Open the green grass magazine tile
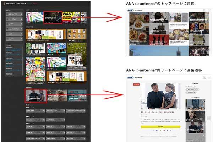The width and height of the screenshot is (213, 142). (x=77, y=56)
